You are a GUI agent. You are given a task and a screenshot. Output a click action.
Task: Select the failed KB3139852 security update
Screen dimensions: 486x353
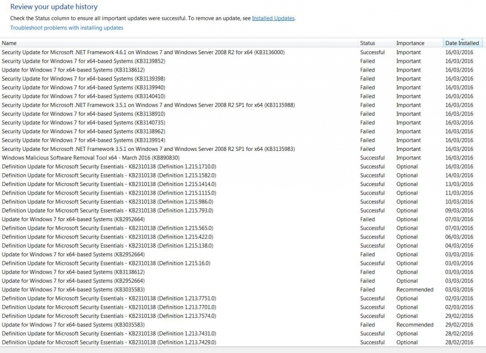(84, 61)
